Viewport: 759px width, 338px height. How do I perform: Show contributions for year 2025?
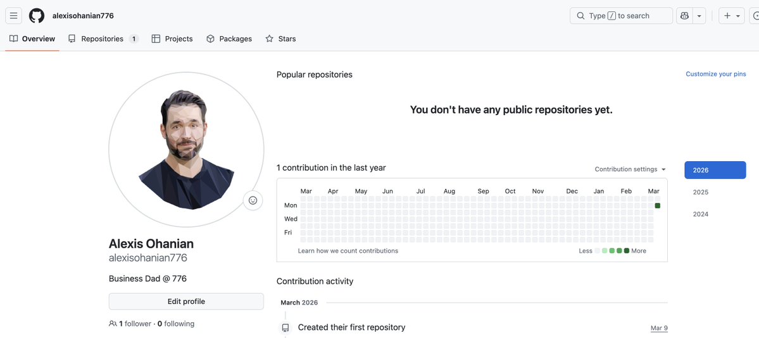coord(701,192)
